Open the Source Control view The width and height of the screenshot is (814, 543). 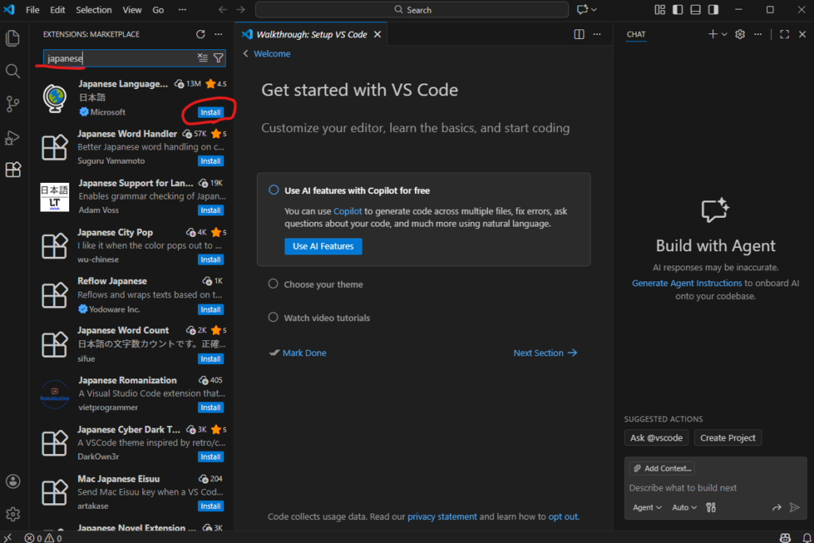click(13, 104)
